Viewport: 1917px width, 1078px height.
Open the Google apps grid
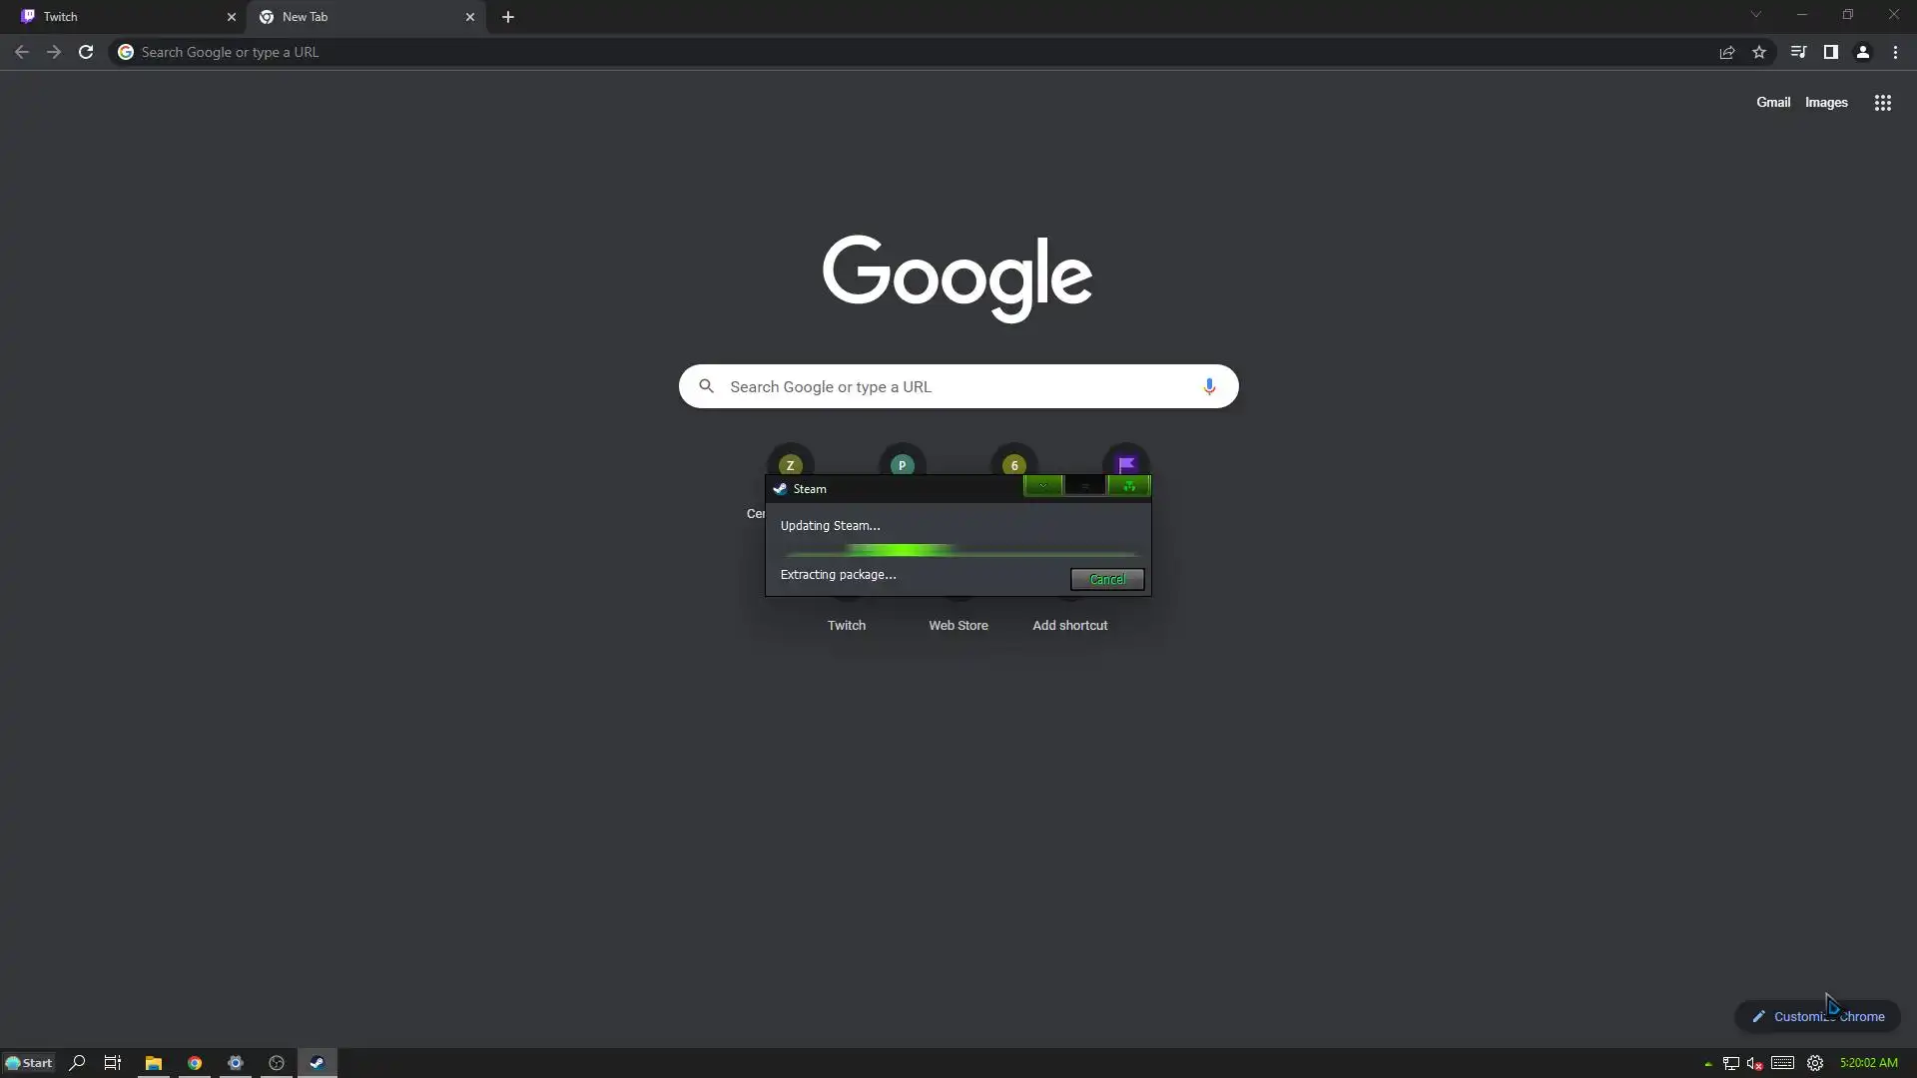[1882, 103]
